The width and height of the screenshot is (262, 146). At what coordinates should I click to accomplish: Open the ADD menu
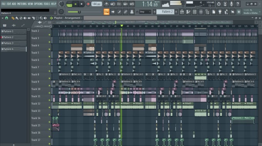point(14,4)
